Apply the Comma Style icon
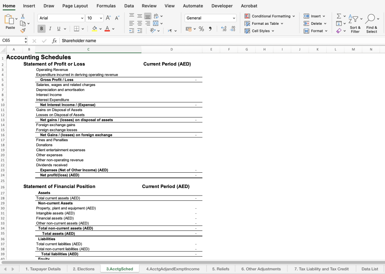Image resolution: width=385 pixels, height=274 pixels. tap(210, 29)
